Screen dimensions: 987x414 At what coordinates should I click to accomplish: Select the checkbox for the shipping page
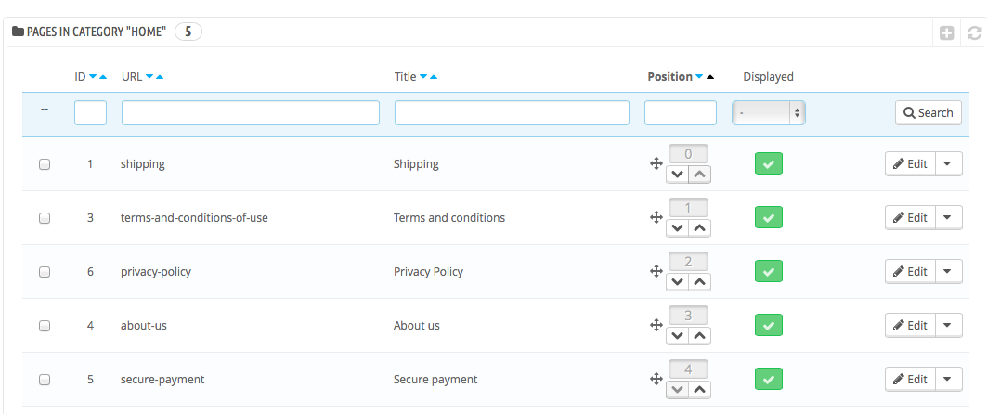[45, 164]
